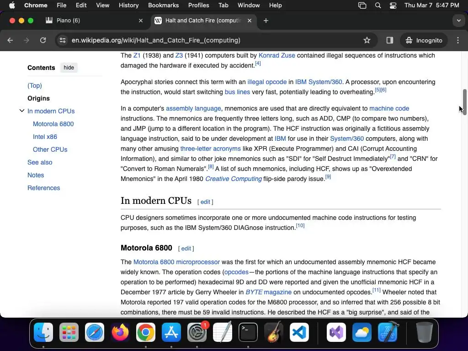Expand tab search dropdown
The width and height of the screenshot is (468, 351).
(459, 21)
